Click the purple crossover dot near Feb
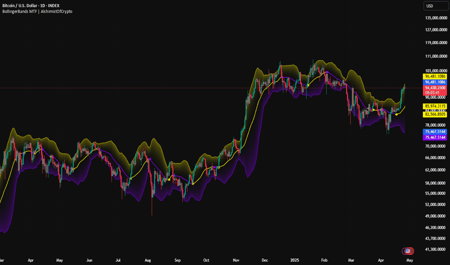Viewport: 450px width, 265px height. point(327,72)
